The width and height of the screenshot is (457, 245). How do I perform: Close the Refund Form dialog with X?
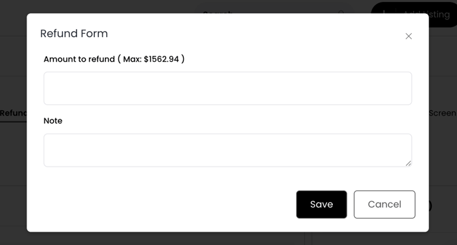409,36
